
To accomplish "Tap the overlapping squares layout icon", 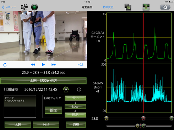I will [128, 7].
